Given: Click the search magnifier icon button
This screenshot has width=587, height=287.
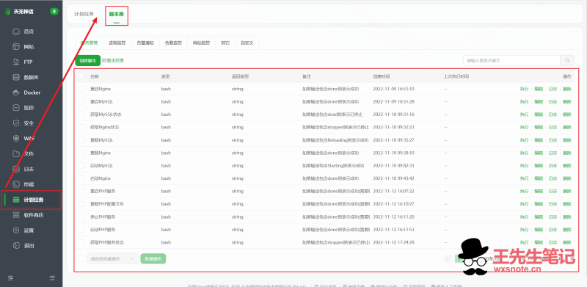Looking at the screenshot, I should (x=567, y=60).
